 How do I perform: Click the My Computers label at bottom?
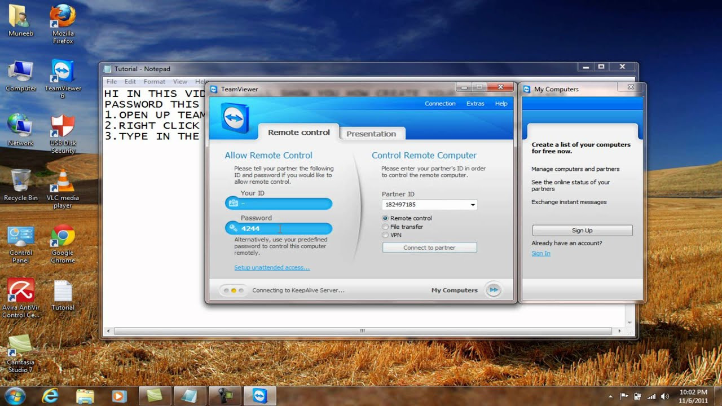pos(454,290)
